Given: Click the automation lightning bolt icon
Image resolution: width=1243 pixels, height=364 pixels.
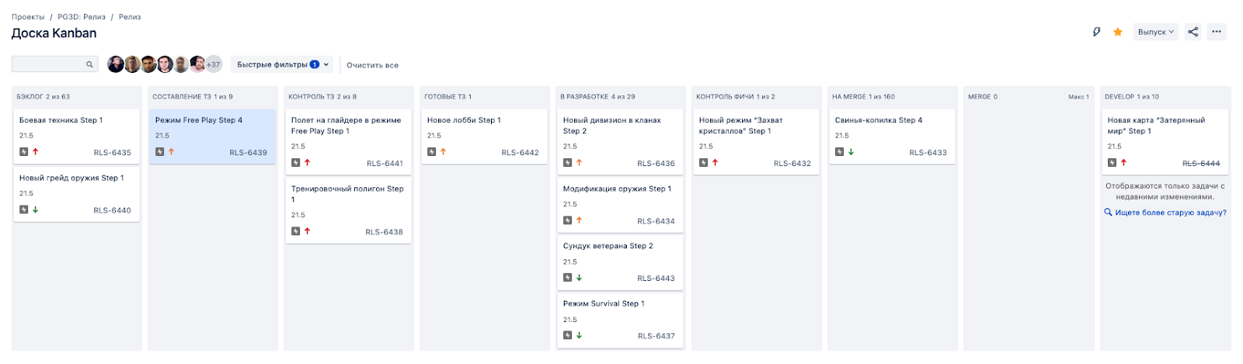Looking at the screenshot, I should 1096,32.
